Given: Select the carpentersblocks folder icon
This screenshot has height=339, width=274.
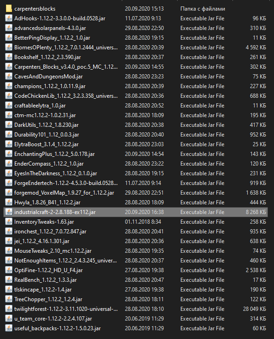Looking at the screenshot, I should 9,9.
